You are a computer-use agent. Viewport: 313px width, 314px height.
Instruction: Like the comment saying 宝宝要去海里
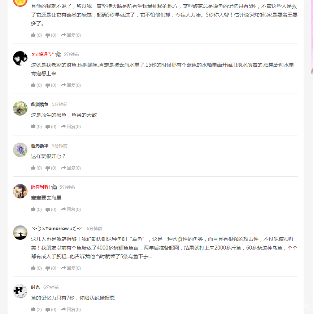(36, 210)
